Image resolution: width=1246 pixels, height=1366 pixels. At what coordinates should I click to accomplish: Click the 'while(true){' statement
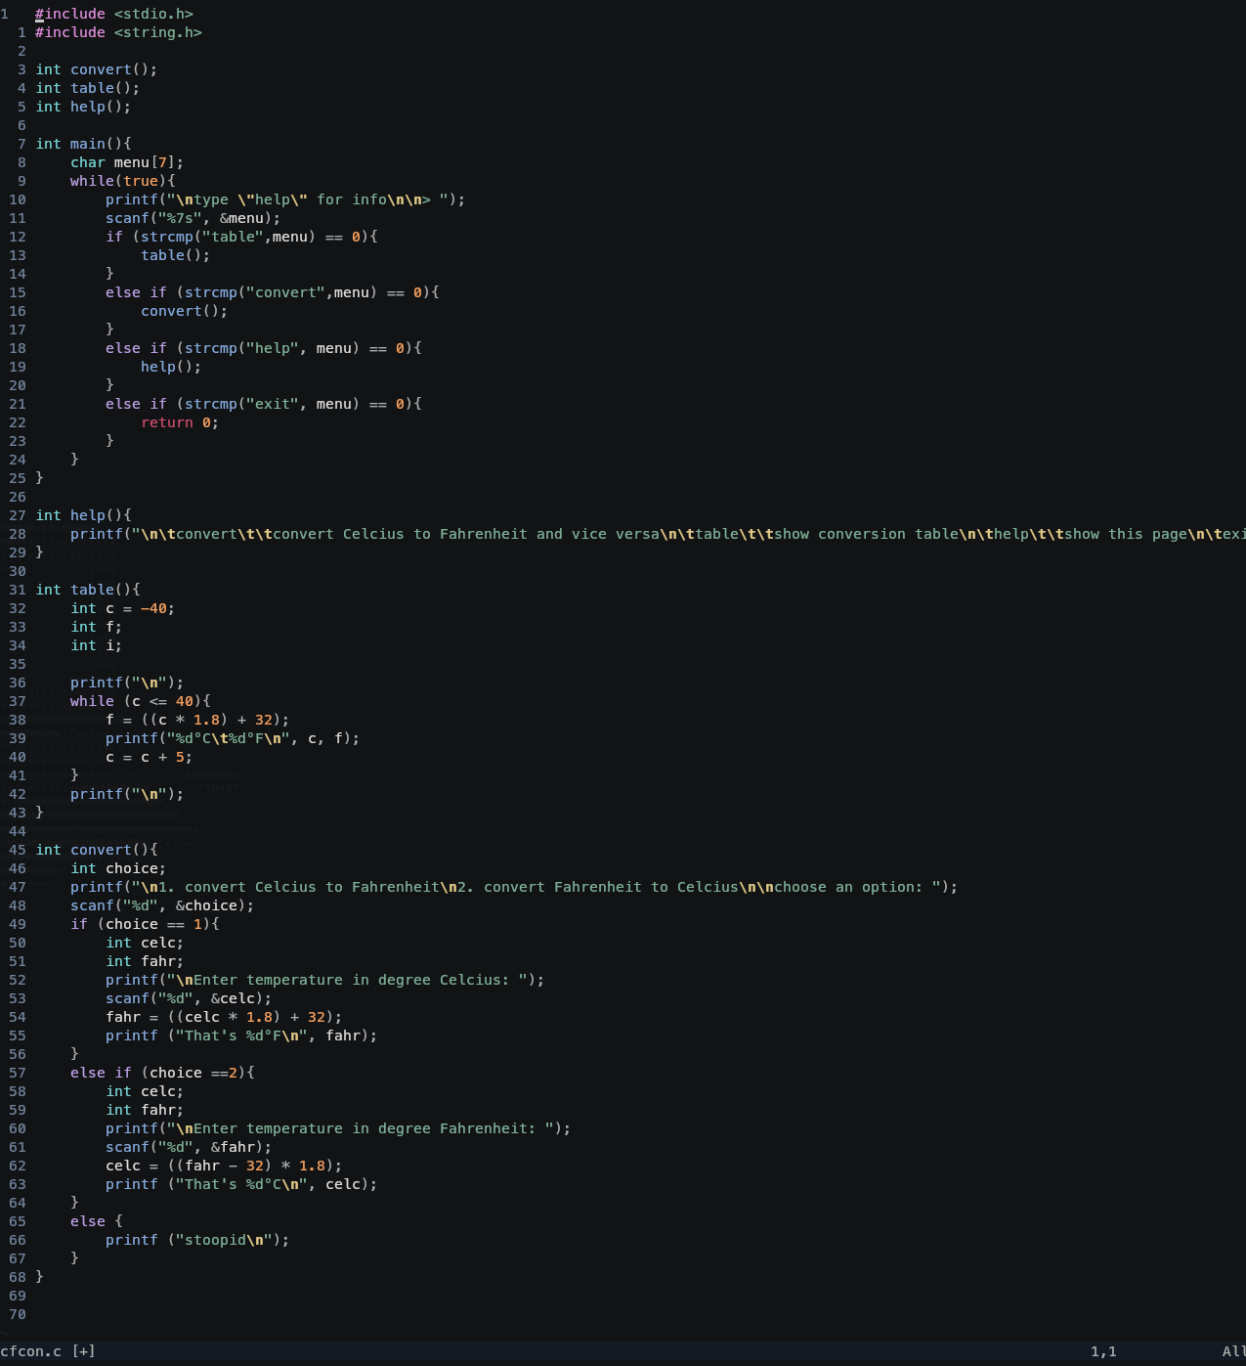[x=123, y=181]
